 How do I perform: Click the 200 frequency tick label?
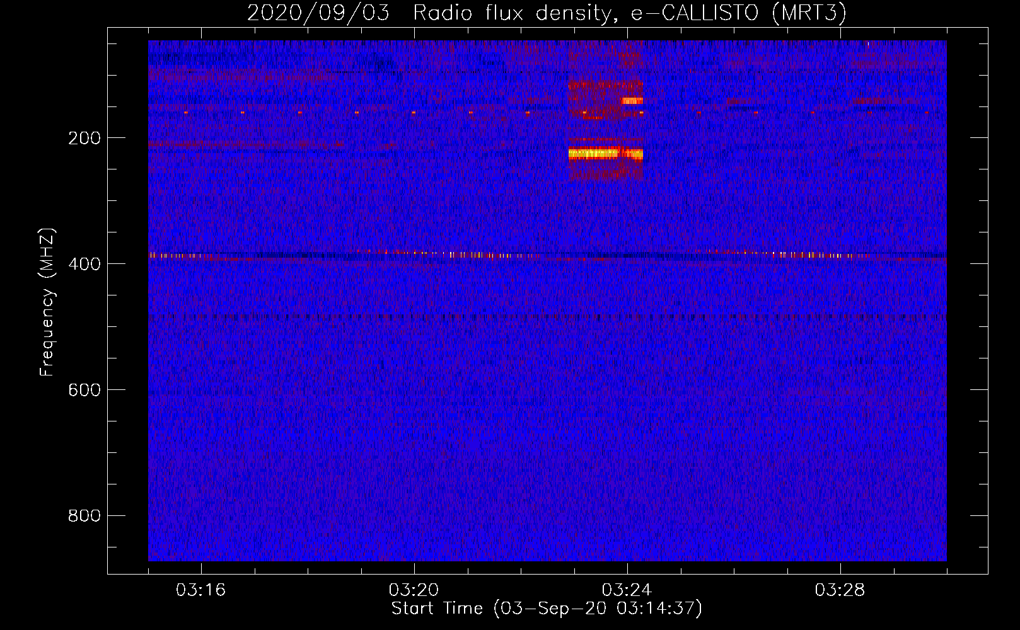84,138
